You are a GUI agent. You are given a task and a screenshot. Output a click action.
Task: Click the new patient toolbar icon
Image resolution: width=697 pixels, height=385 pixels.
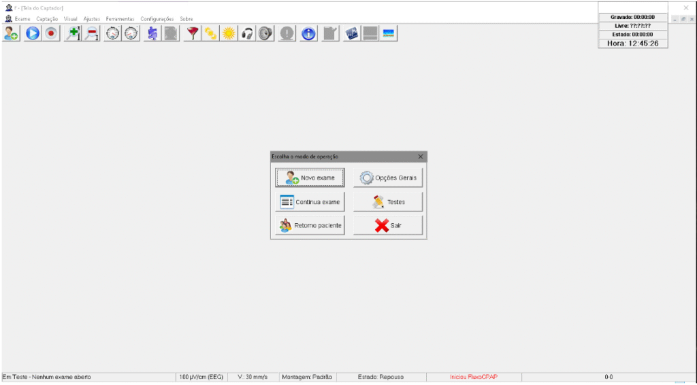(11, 33)
